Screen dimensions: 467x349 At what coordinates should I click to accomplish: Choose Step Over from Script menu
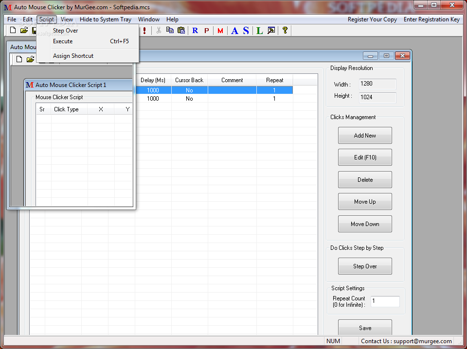88,31
